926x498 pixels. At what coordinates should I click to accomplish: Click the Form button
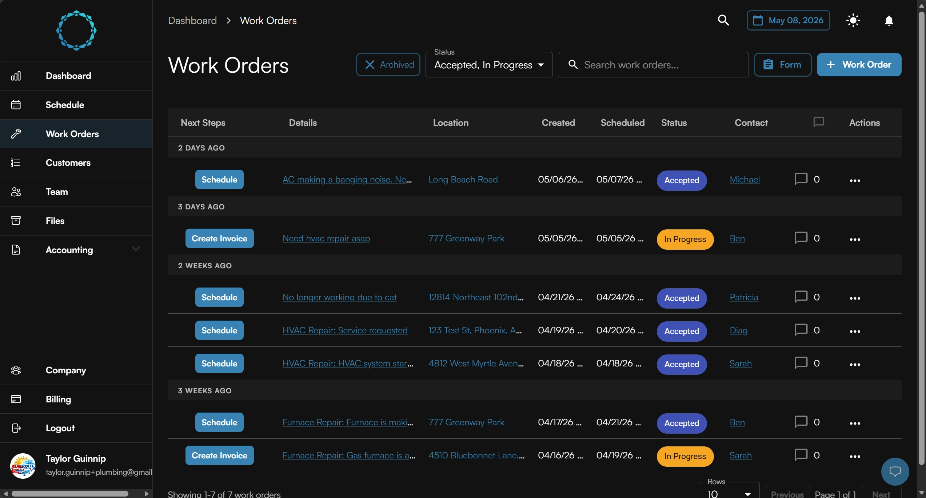[782, 65]
